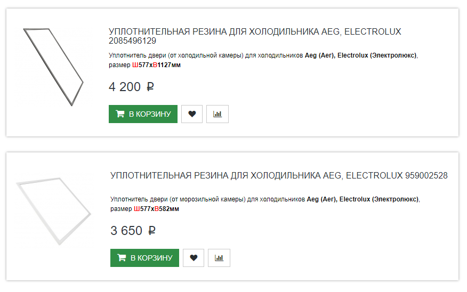Viewport: 467px width, 292px height.
Task: Click cart icon for the 4 200 ₽ item
Action: pos(120,114)
